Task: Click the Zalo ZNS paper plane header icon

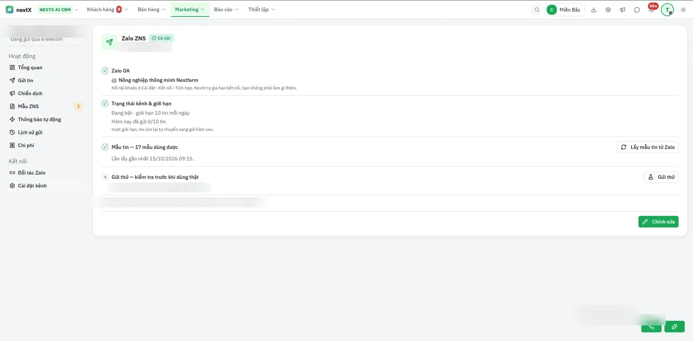Action: point(110,42)
